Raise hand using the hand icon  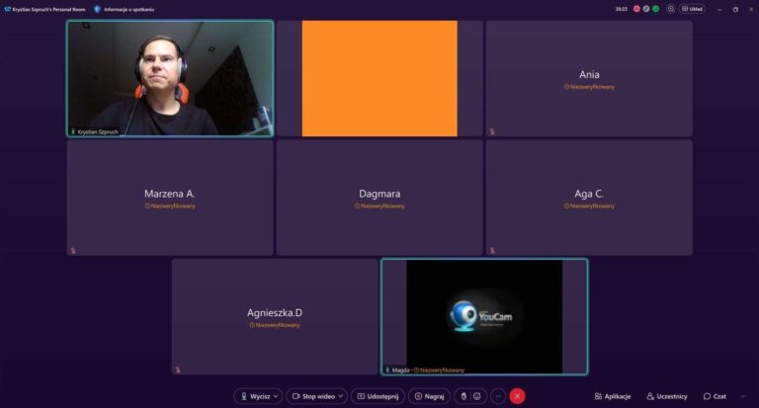463,396
